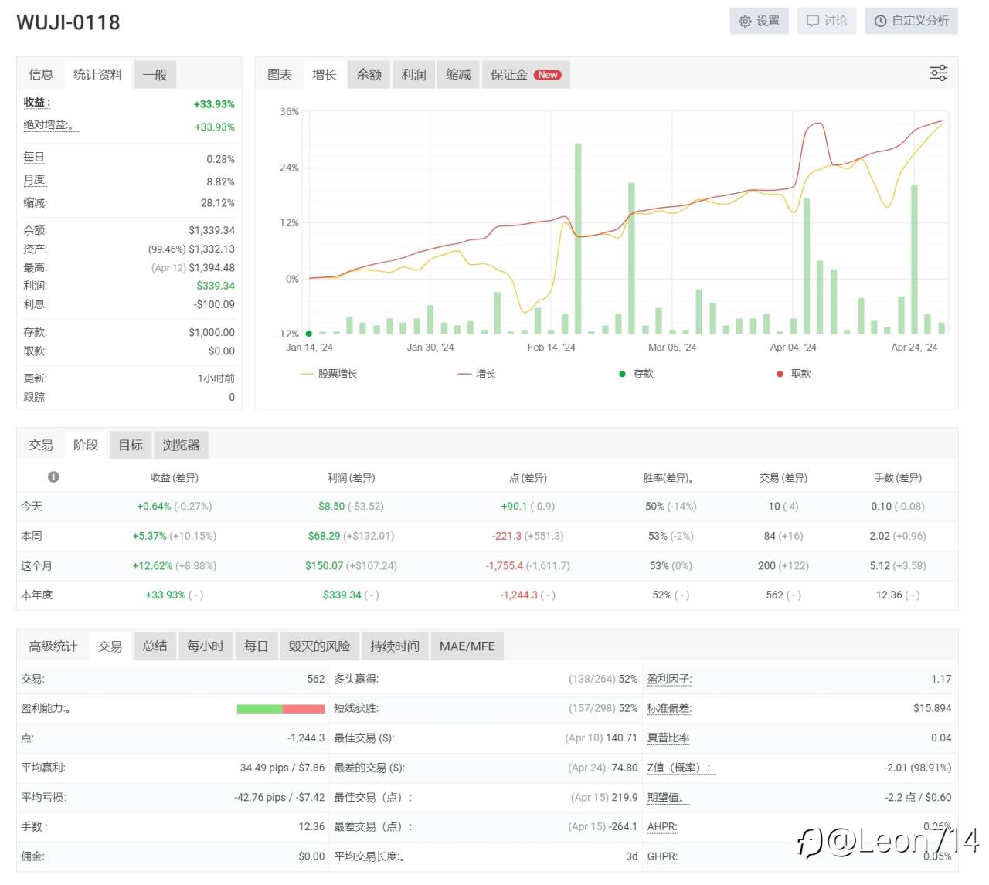The image size is (989, 885).
Task: Open the 总结 summary tab
Action: (155, 646)
